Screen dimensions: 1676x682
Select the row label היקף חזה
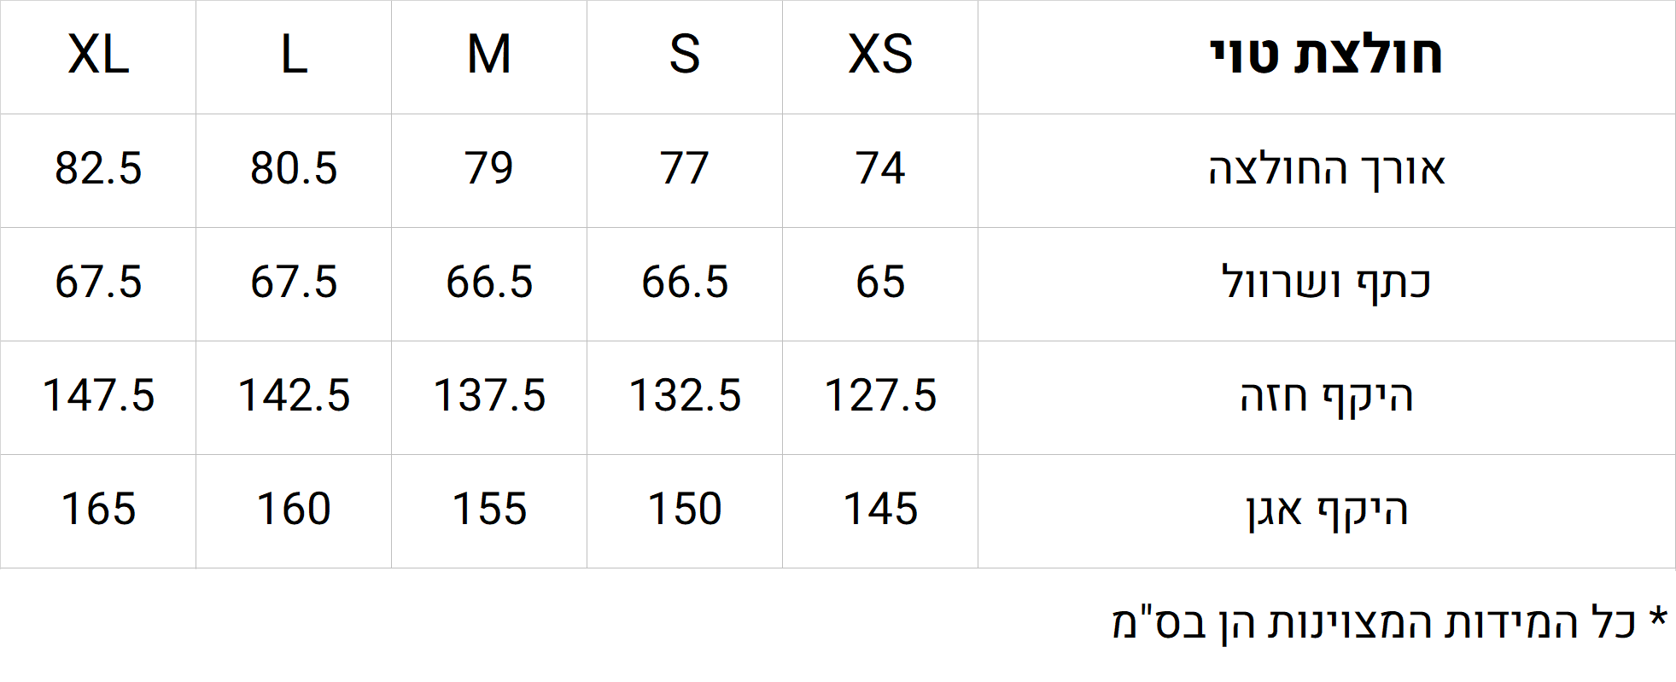[x=1326, y=397]
